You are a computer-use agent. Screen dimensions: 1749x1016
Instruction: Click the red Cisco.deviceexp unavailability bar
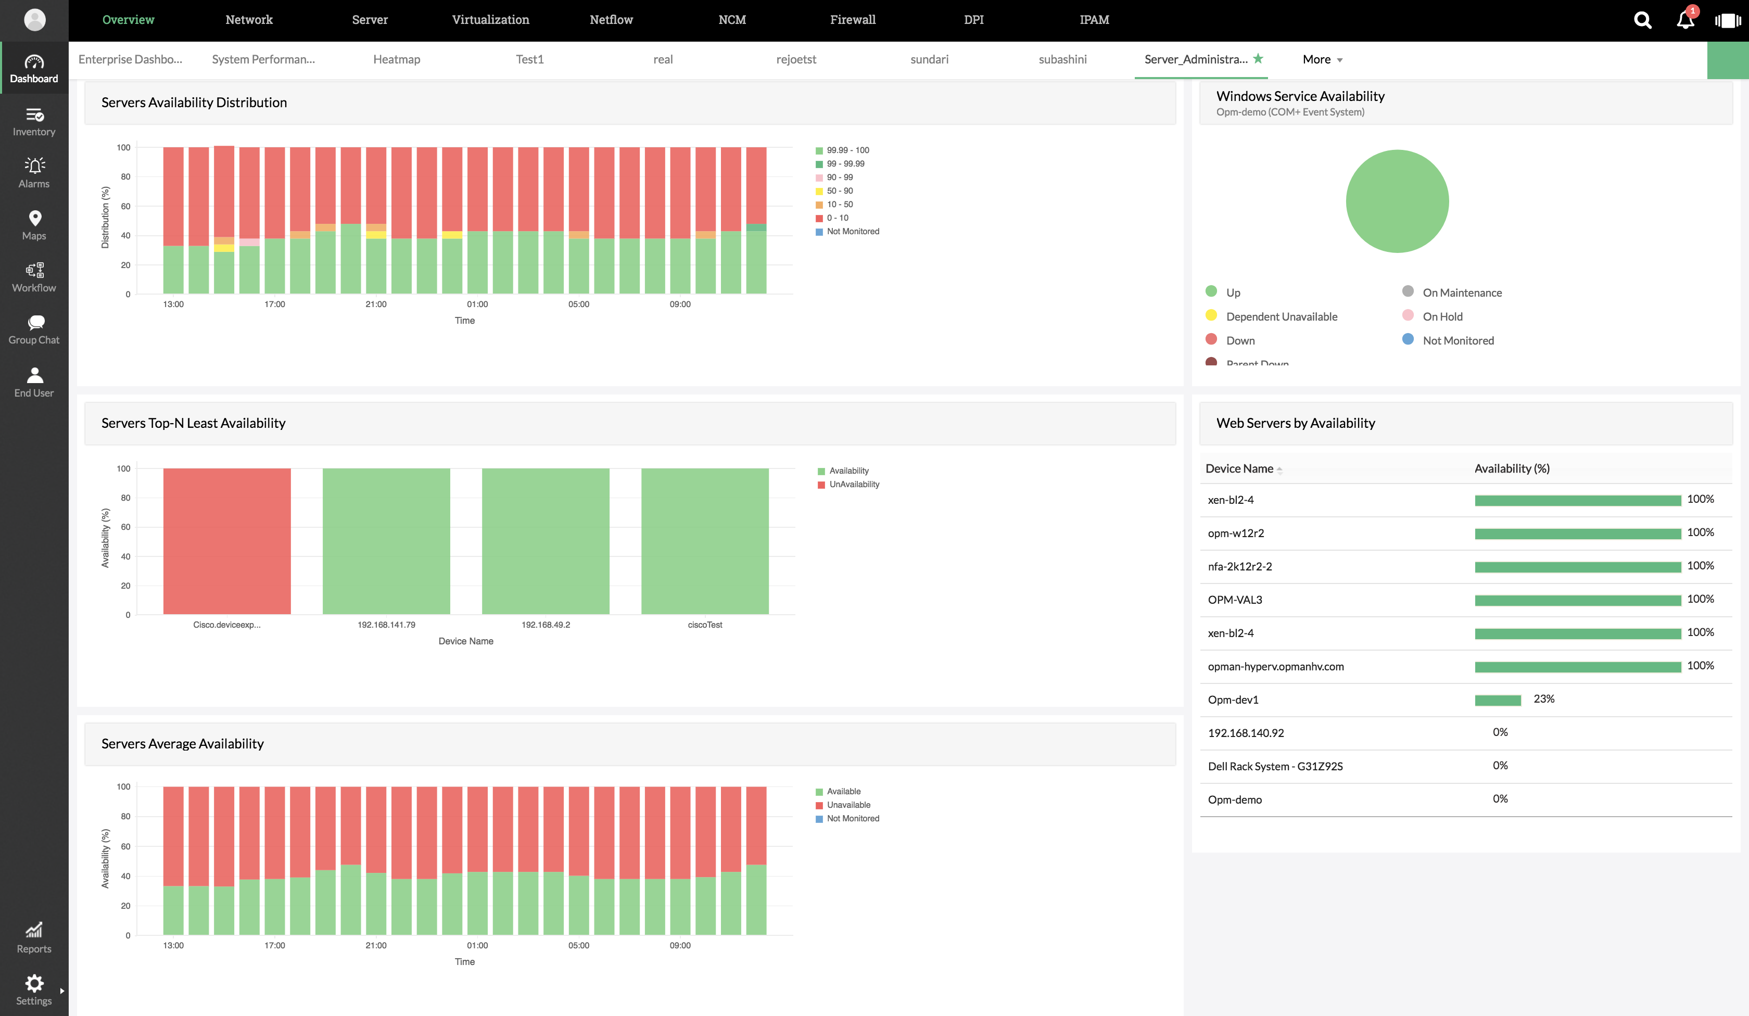[x=227, y=541]
